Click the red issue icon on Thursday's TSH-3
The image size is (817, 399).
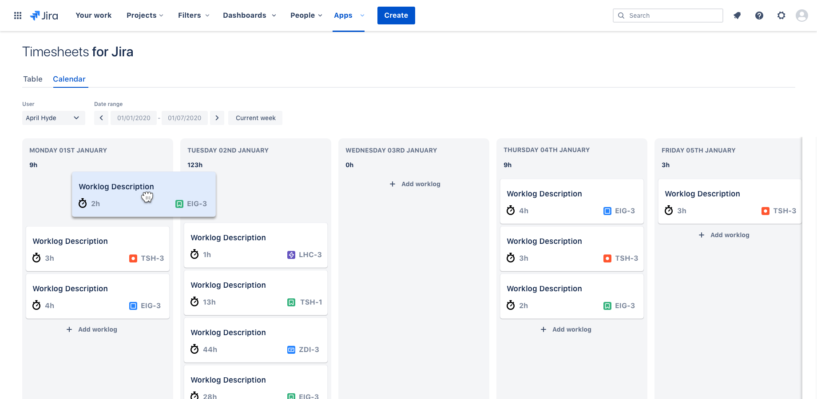[x=607, y=258]
